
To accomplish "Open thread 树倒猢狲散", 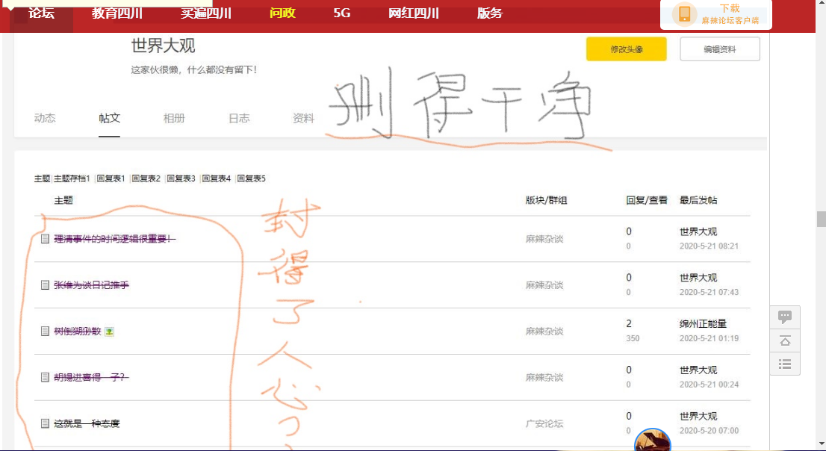I will 78,331.
